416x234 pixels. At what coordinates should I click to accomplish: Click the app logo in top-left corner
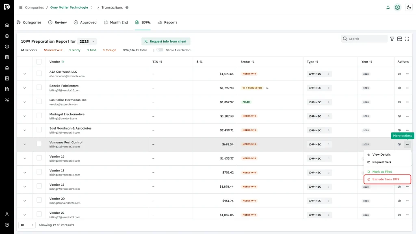(7, 6)
